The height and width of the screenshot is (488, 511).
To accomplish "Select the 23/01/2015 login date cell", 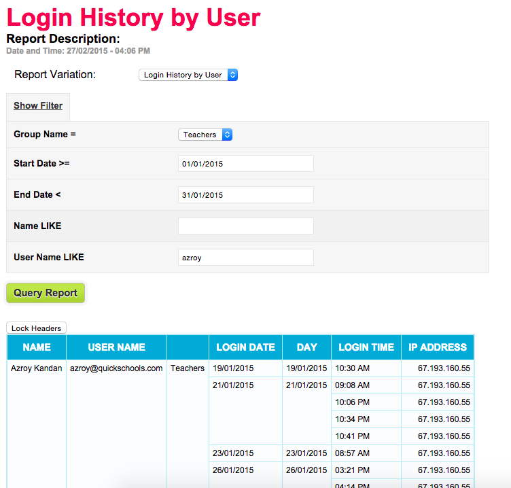I will click(233, 453).
